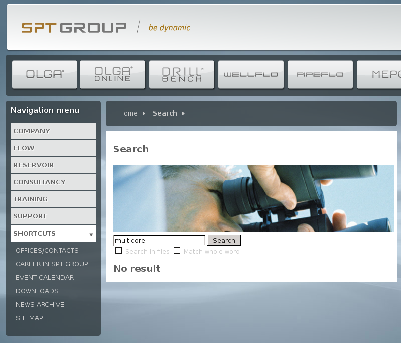Click the search field containing multicore
Image resolution: width=401 pixels, height=343 pixels.
(x=159, y=240)
